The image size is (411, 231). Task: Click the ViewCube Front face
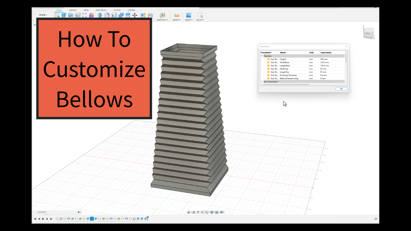pos(368,33)
